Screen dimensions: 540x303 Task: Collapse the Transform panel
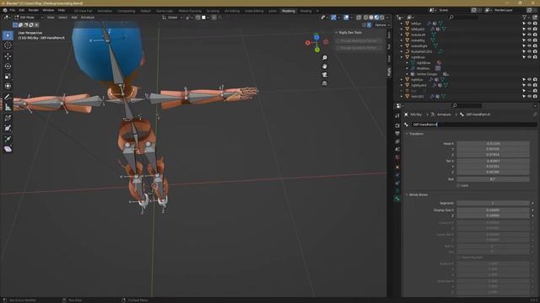coord(407,134)
